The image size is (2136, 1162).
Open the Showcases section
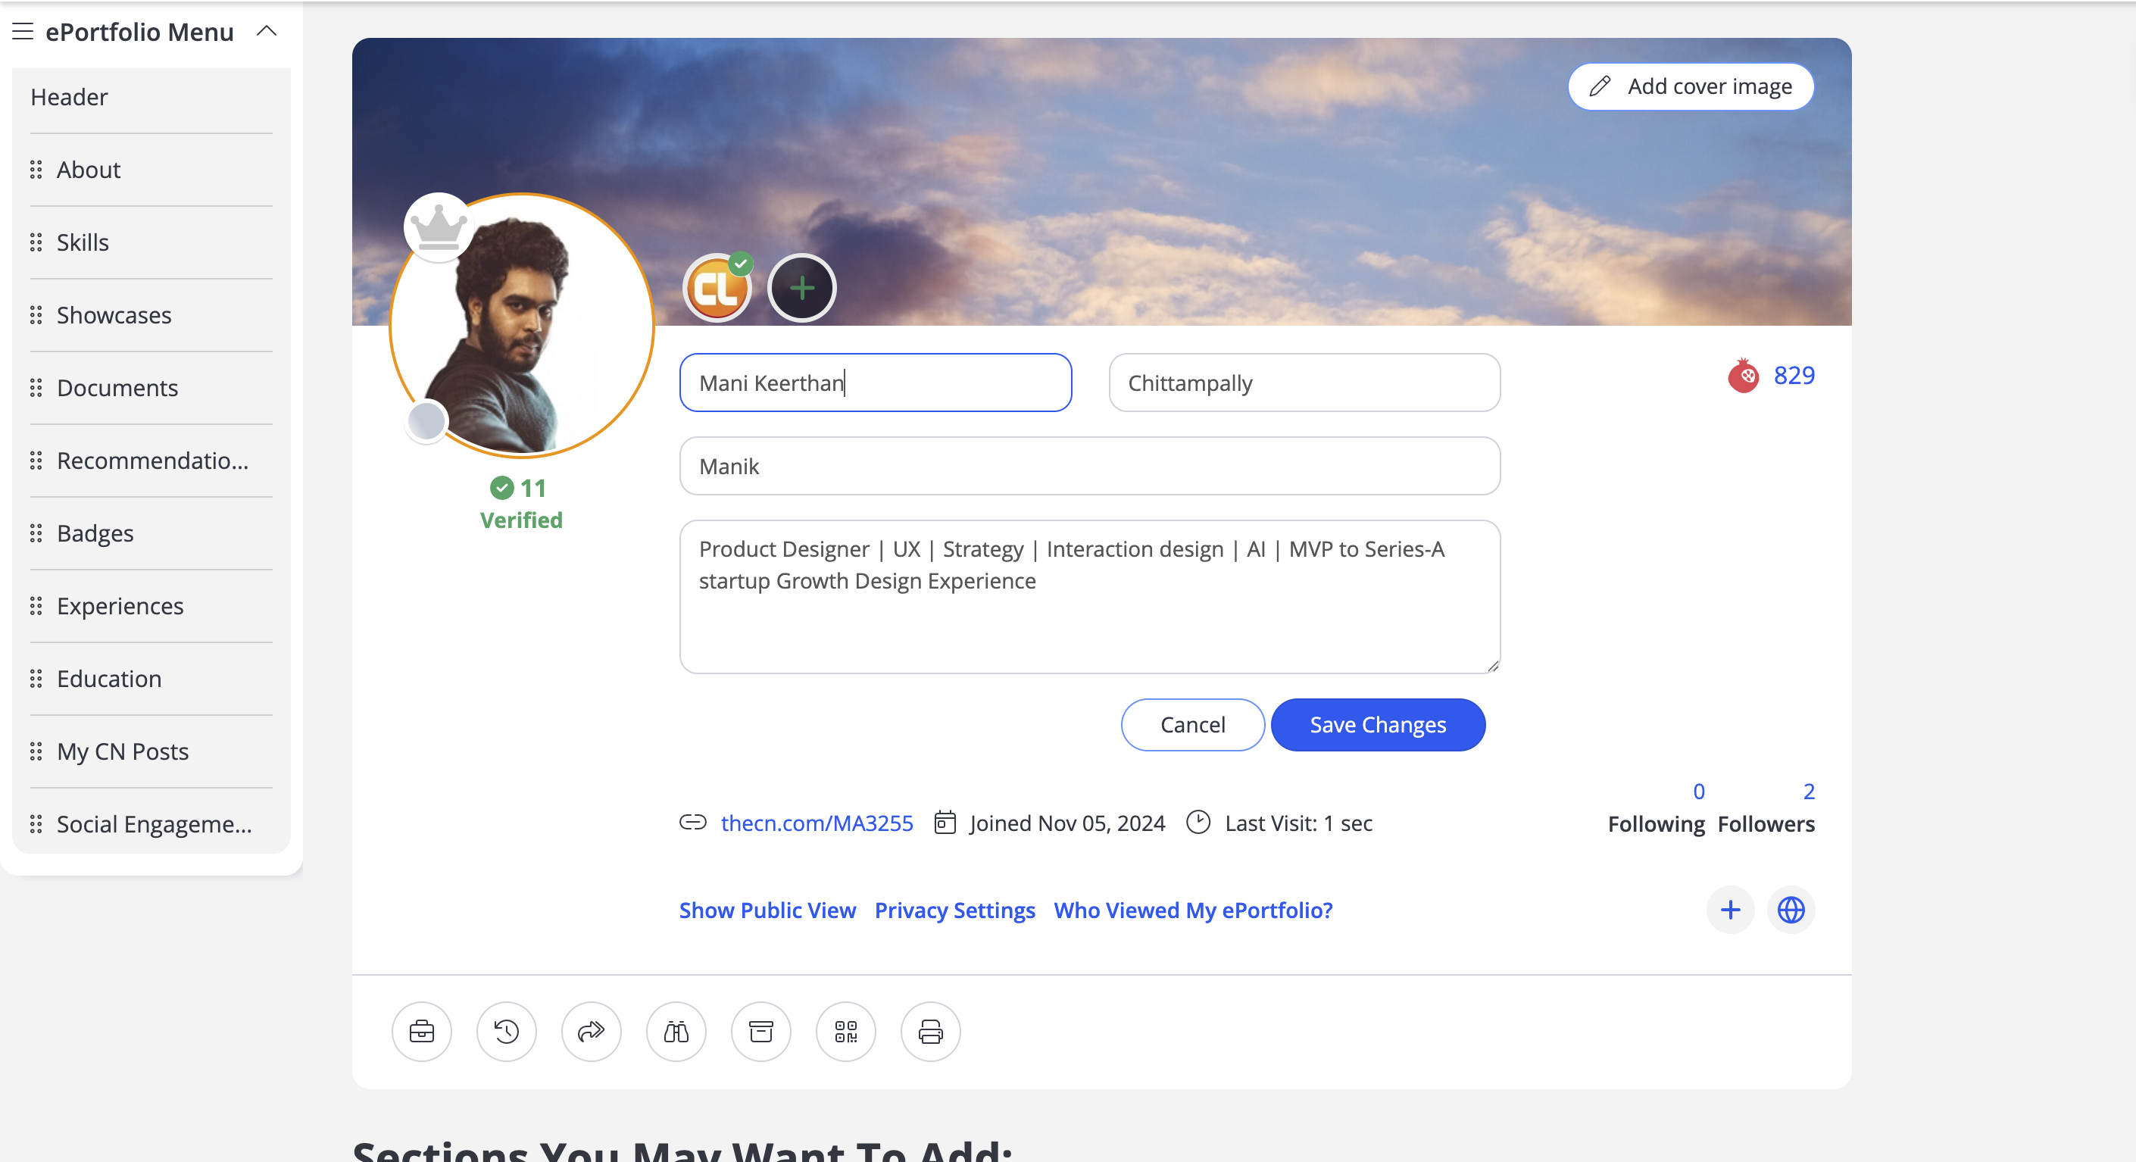[x=114, y=315]
